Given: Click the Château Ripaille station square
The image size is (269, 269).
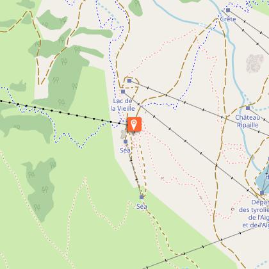Looking at the screenshot, I should click(x=248, y=108).
